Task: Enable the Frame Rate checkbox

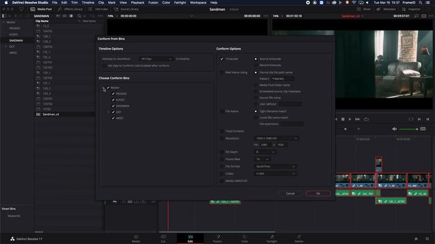Action: (222, 159)
